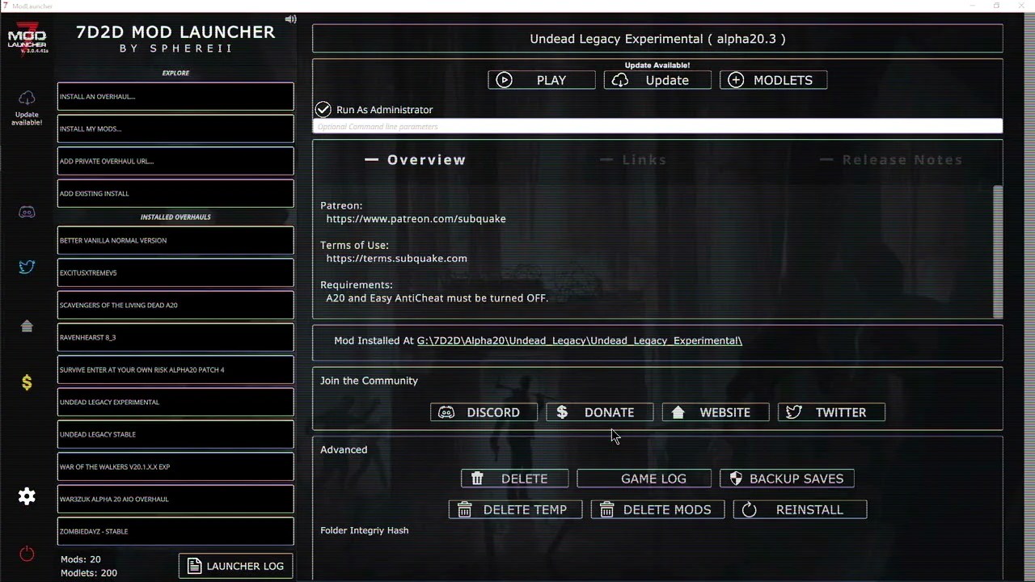Toggle the speaker sound icon
This screenshot has height=582, width=1035.
point(291,19)
